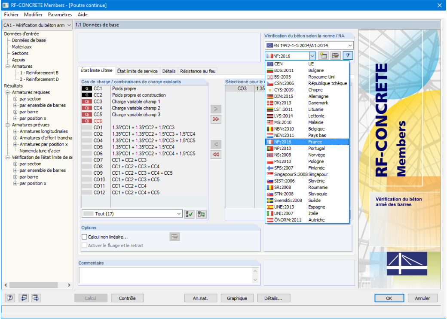Add all load cases with double right arrow
The width and height of the screenshot is (447, 319).
coord(216,119)
